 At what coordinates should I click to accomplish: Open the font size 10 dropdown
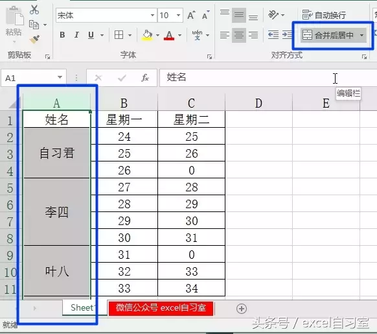(178, 16)
